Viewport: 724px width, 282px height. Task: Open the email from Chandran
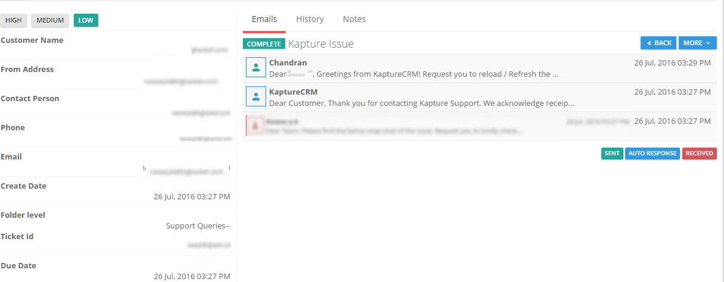pyautogui.click(x=480, y=68)
